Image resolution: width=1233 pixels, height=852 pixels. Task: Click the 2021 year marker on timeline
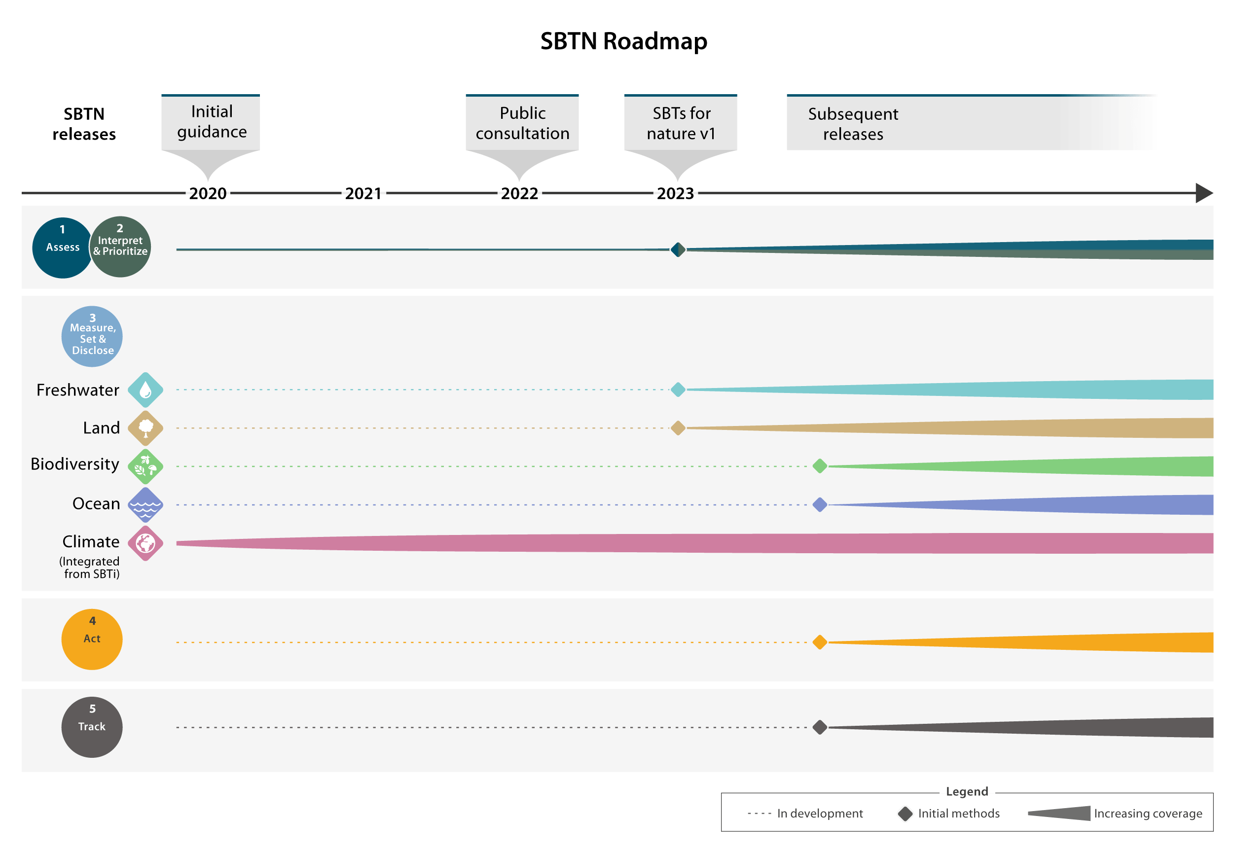pos(363,193)
